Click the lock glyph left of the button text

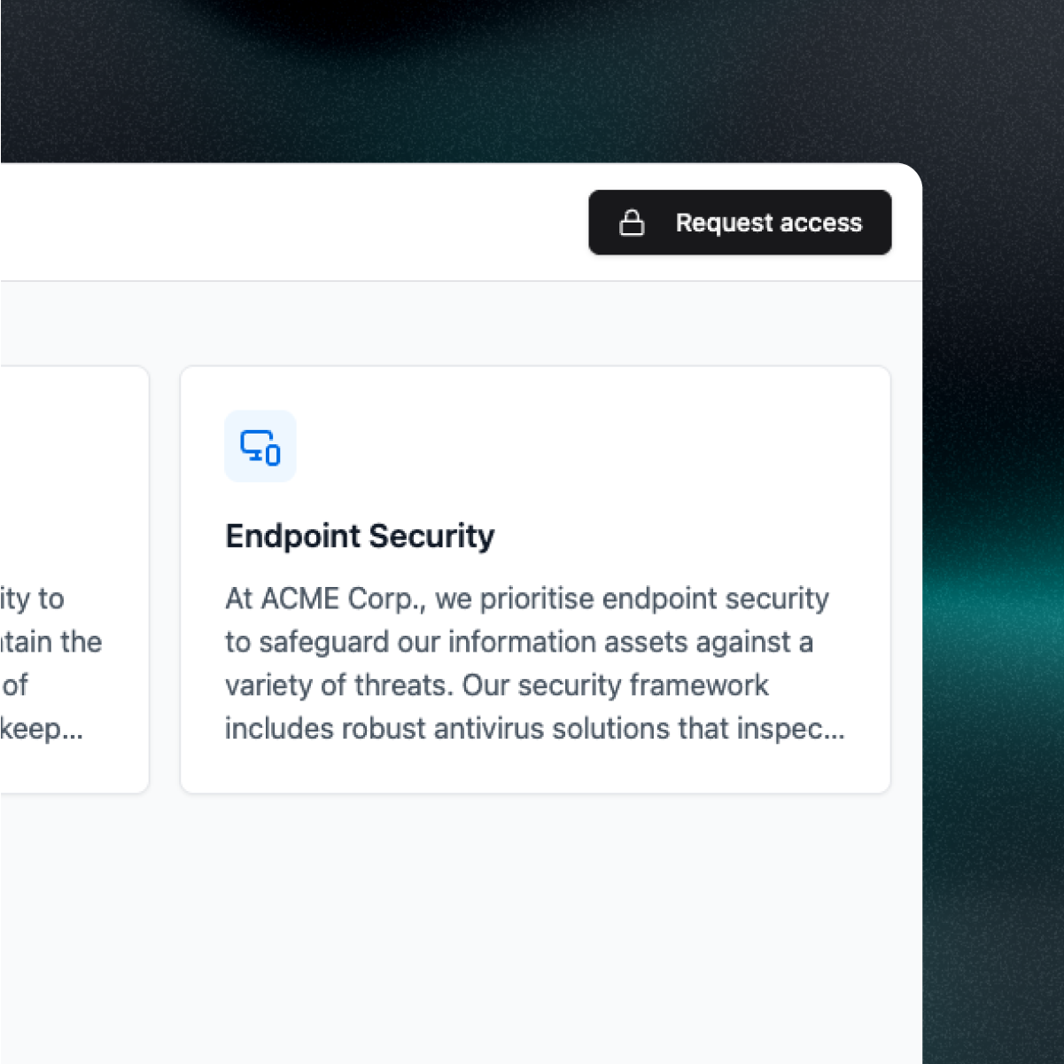click(x=634, y=223)
